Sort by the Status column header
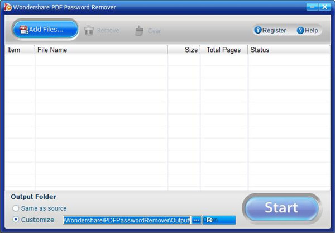Screen dimensions: 335x233 289,50
